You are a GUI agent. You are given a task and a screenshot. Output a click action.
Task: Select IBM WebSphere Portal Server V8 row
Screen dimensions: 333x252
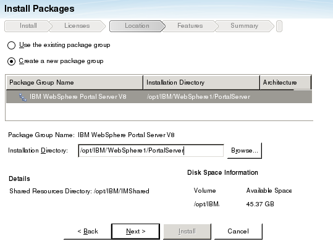159,97
